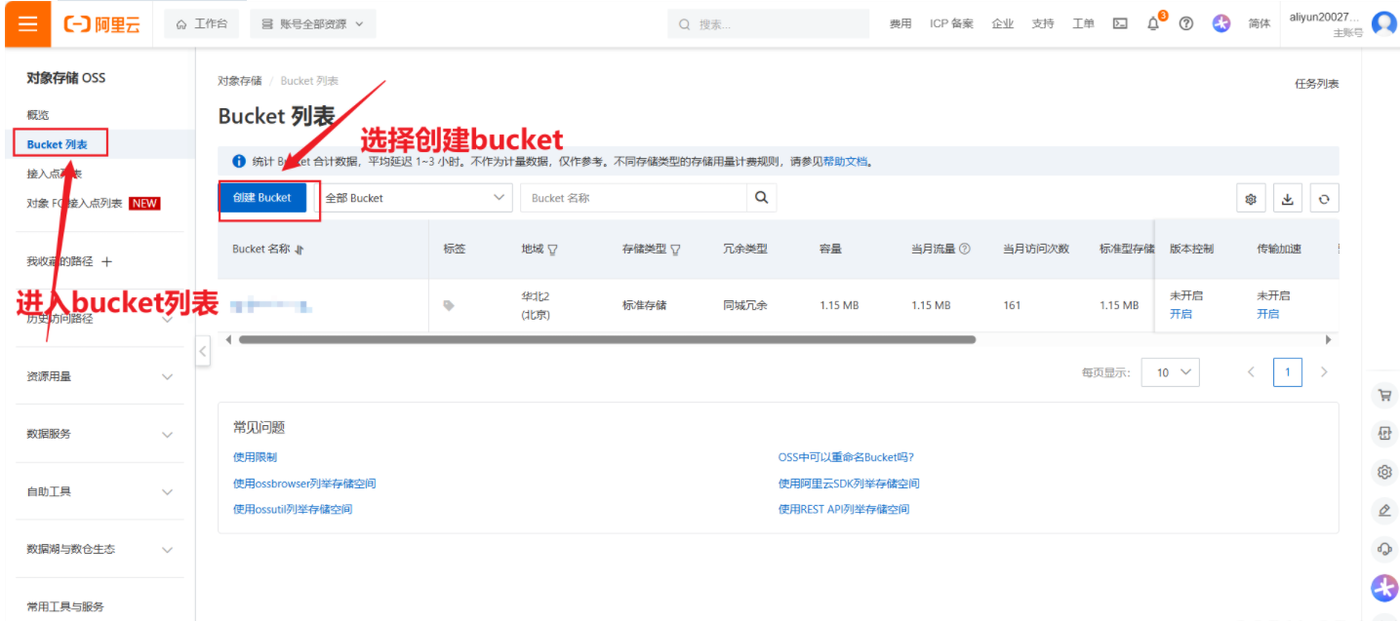Viewport: 1400px width, 621px height.
Task: Focus the Bucket 名称 search field
Action: click(634, 198)
